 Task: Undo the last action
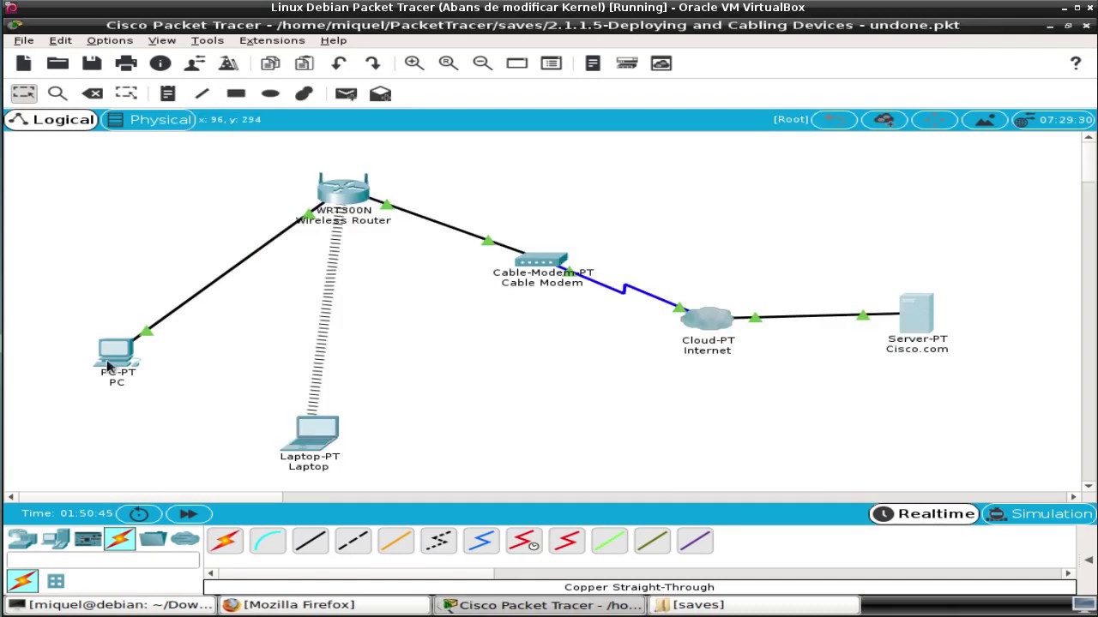[339, 63]
